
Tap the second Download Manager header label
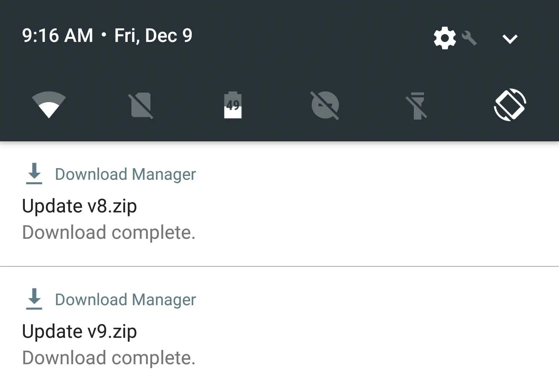coord(125,300)
